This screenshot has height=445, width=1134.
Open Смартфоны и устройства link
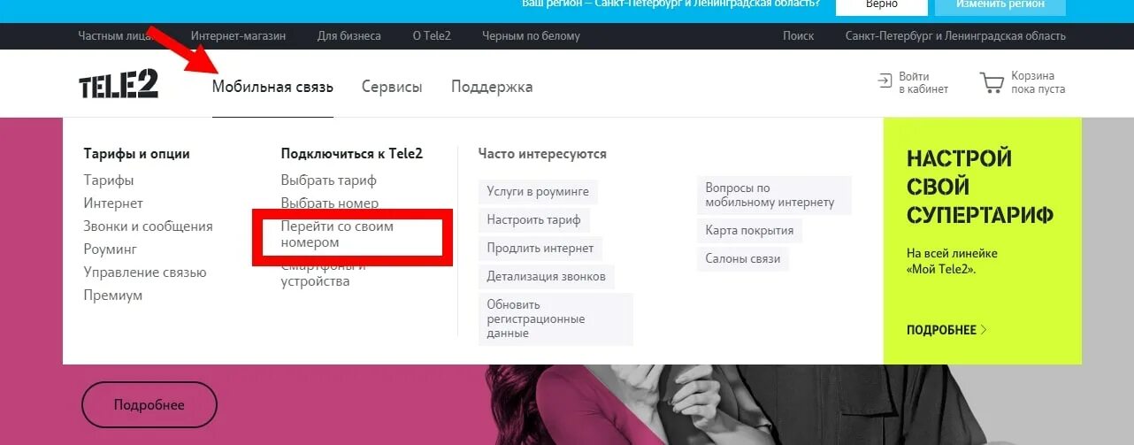[x=323, y=273]
